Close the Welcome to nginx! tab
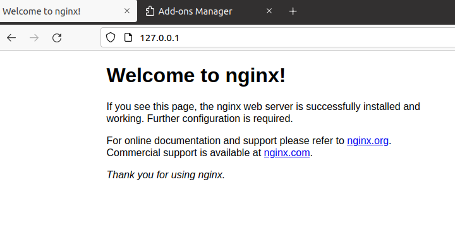Screen dimensions: 455x232 coord(127,11)
